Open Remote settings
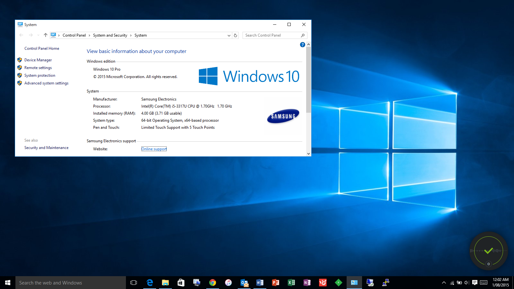 [x=38, y=68]
